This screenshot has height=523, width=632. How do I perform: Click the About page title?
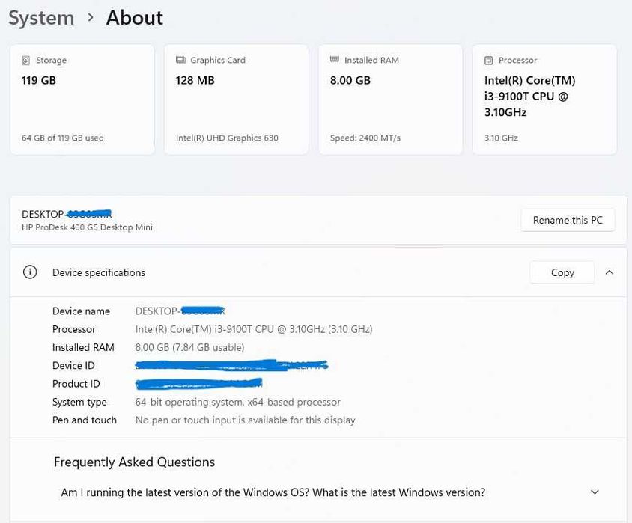coord(134,17)
